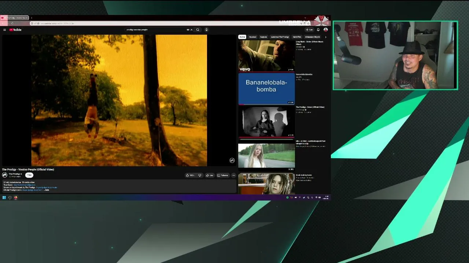Click the magnifier search button
Screen dimensions: 469x263
tap(197, 30)
